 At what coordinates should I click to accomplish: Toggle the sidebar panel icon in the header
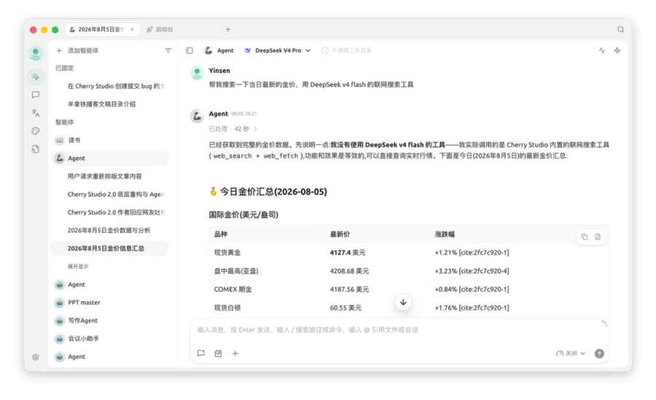(190, 50)
